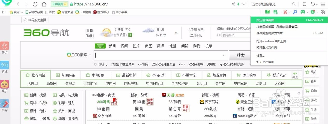Open the 360搜索 engine selector dropdown
The image size is (328, 124).
click(90, 55)
